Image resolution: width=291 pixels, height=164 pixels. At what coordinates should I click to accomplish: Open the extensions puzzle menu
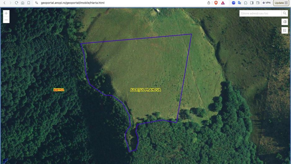pos(246,3)
